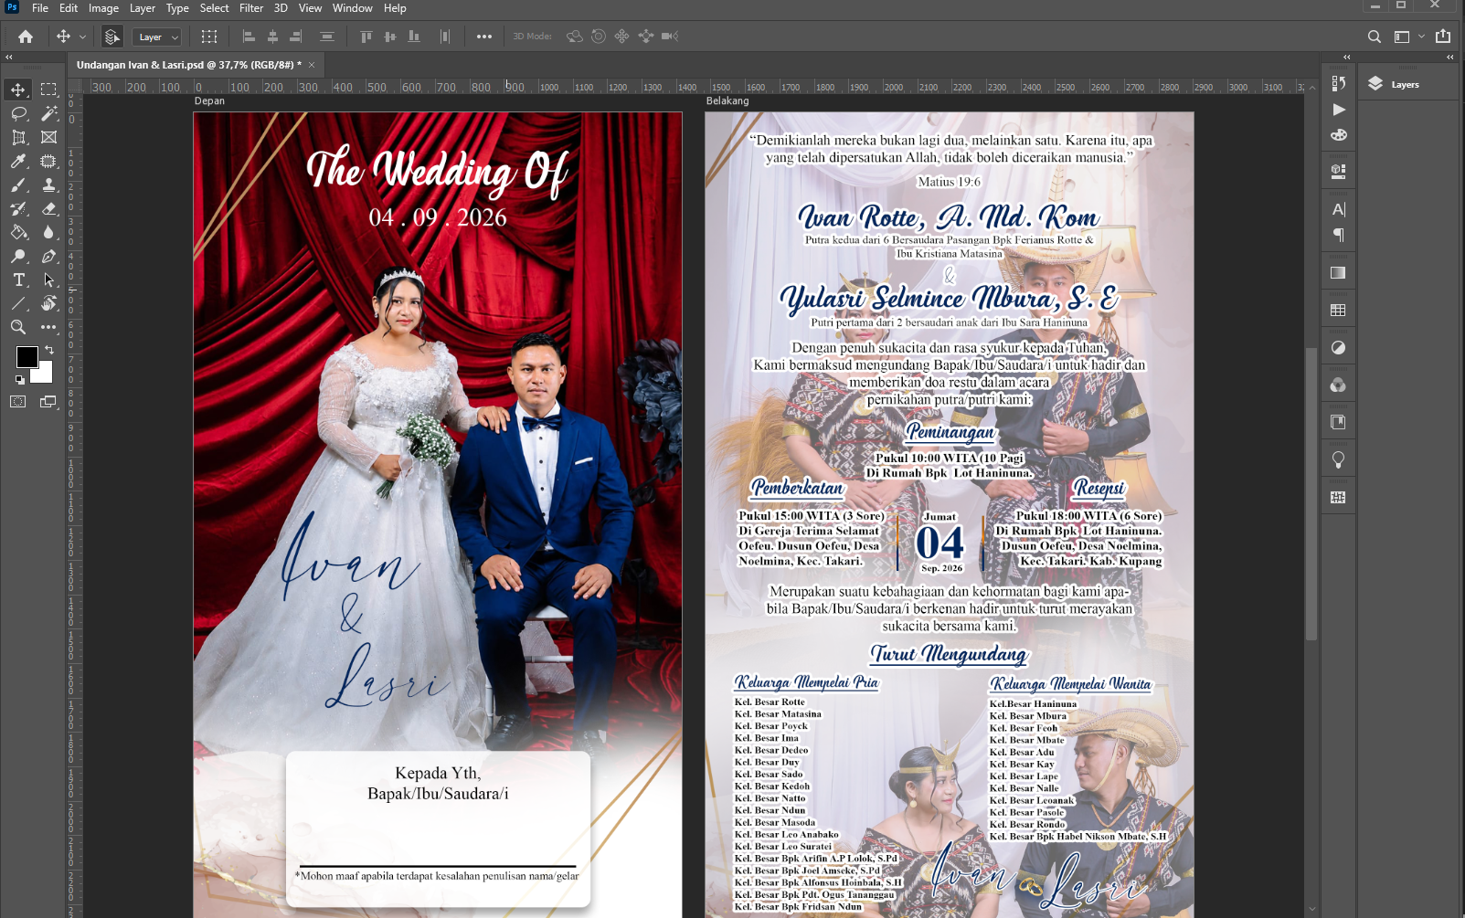Select the Horizontal Type tool
The image size is (1465, 918).
18,280
